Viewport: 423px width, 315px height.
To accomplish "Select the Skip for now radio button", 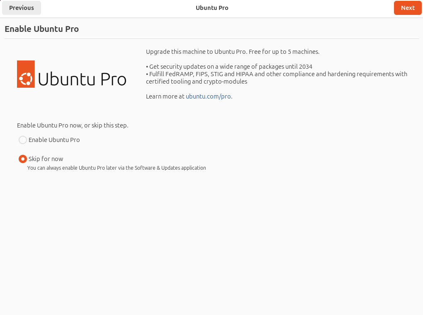I will (23, 159).
